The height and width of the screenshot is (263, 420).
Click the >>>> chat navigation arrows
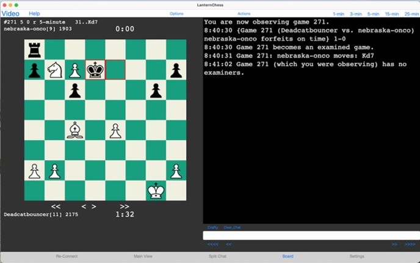point(410,244)
